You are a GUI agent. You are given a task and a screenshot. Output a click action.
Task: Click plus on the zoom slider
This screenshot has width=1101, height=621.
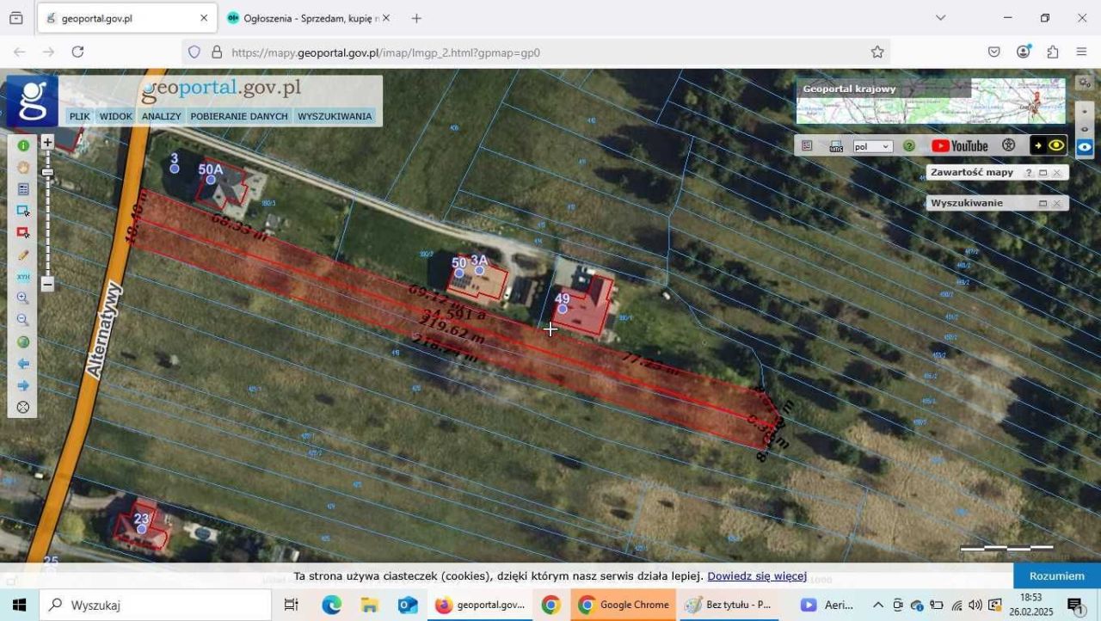[x=47, y=142]
